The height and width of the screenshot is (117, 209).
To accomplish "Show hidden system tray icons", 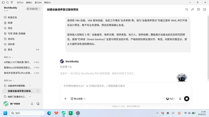I will (157, 113).
